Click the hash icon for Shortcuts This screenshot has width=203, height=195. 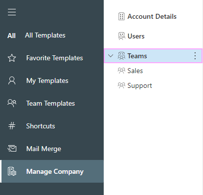(12, 126)
